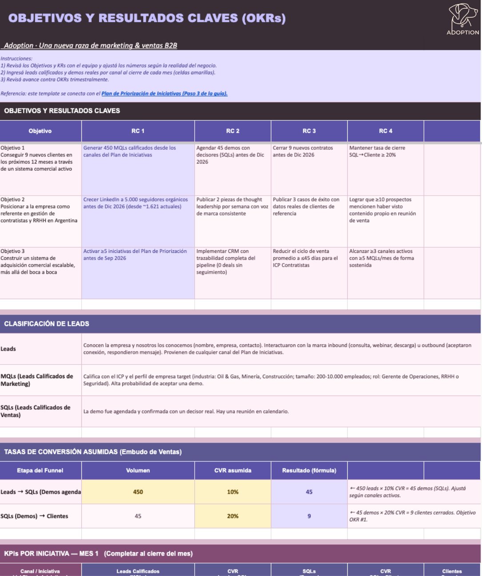The image size is (482, 576).
Task: Select the "RC 3" column header
Action: (309, 131)
